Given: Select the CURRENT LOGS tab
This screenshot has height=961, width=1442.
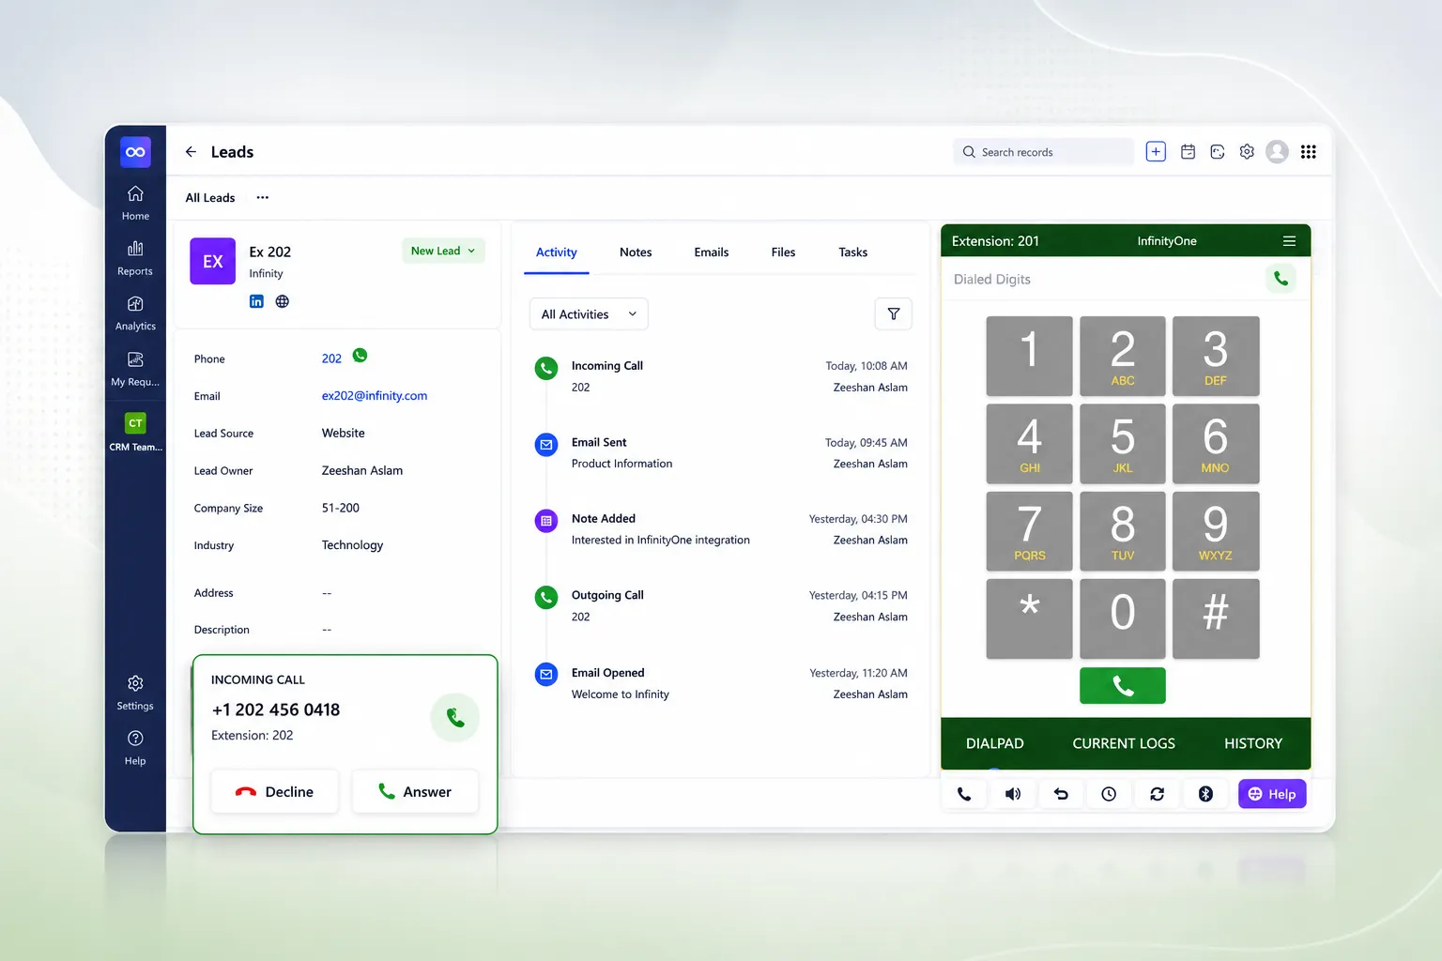Looking at the screenshot, I should [x=1124, y=743].
